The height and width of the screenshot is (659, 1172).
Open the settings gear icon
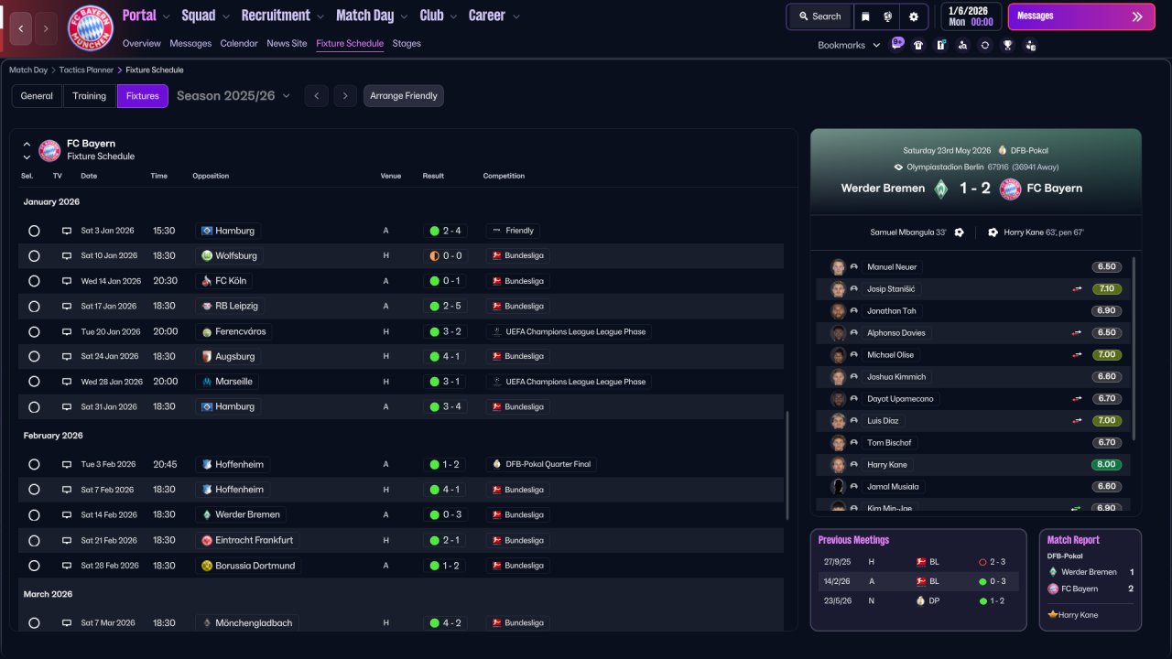tap(914, 16)
